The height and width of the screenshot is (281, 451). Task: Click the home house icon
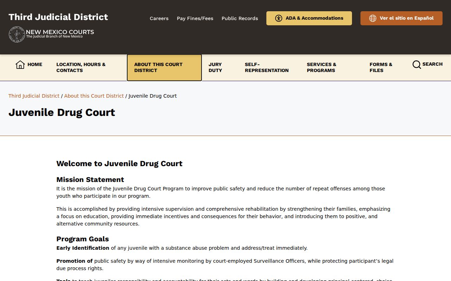tap(20, 65)
